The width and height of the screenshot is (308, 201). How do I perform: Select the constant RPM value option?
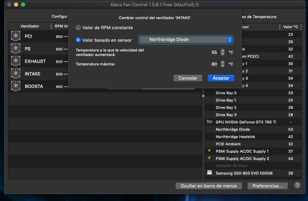pyautogui.click(x=78, y=27)
